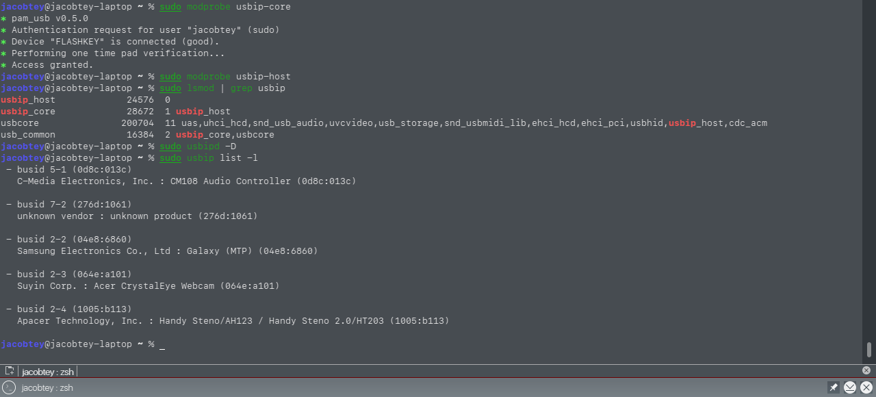
Task: Open a new terminal session tab
Action: (x=10, y=371)
